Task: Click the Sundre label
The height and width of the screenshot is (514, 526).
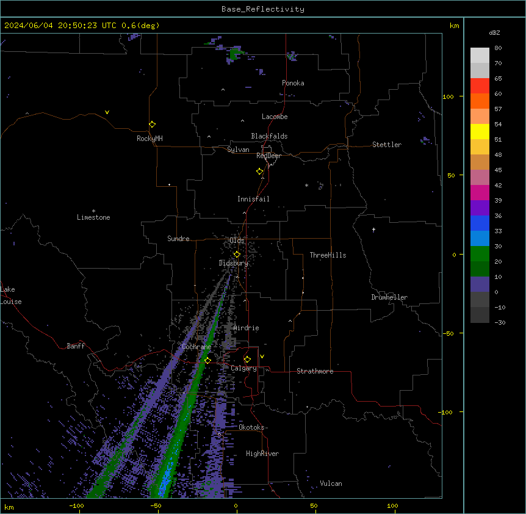Action: point(178,239)
